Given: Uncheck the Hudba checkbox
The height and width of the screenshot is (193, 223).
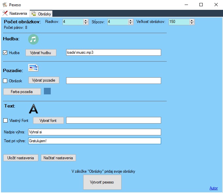Looking at the screenshot, I should point(5,53).
